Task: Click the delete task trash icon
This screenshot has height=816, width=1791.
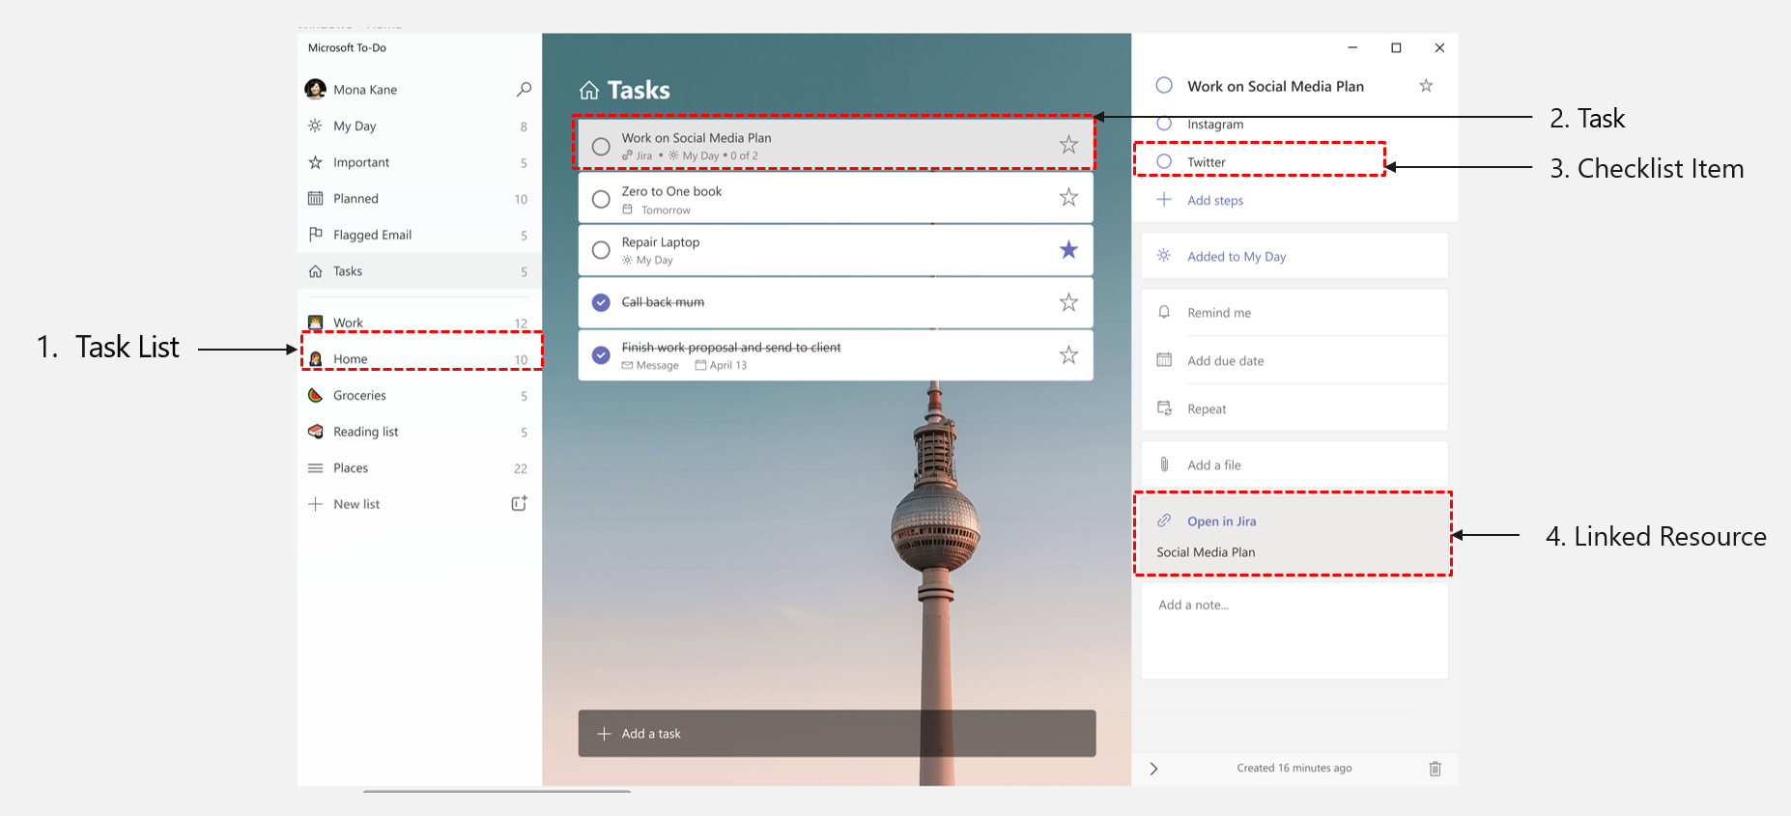Action: point(1435,769)
